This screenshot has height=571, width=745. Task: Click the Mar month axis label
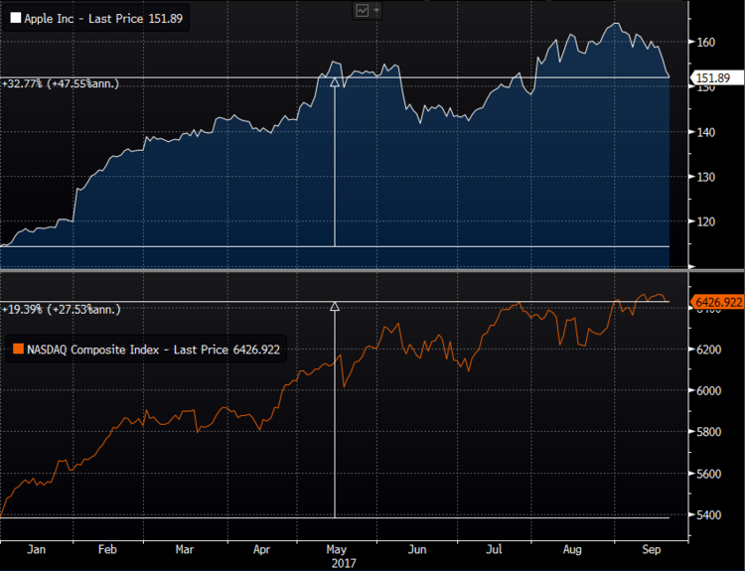(x=185, y=549)
